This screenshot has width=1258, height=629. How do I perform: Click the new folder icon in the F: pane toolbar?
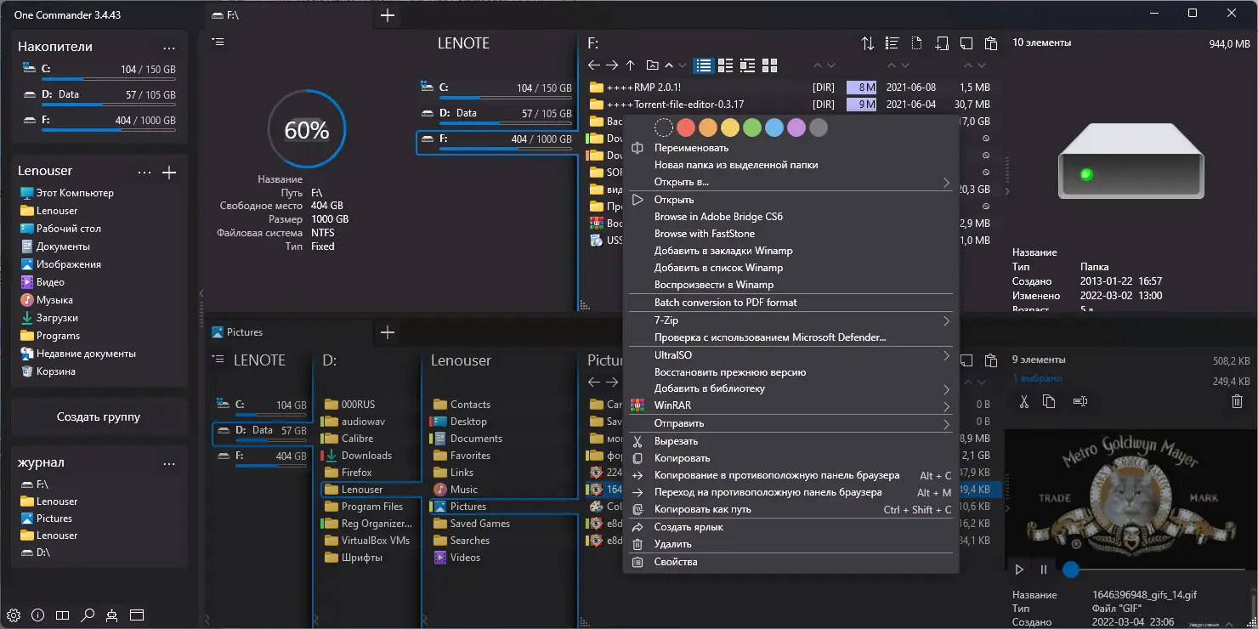[x=942, y=43]
